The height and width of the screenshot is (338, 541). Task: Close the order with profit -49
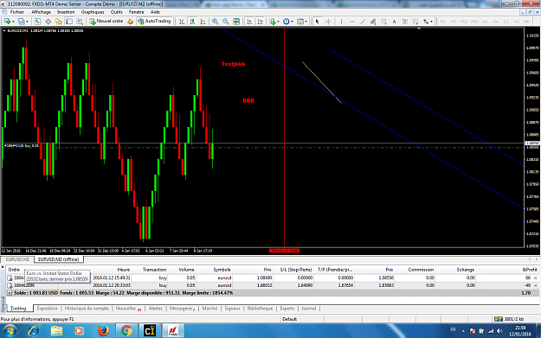coord(536,285)
